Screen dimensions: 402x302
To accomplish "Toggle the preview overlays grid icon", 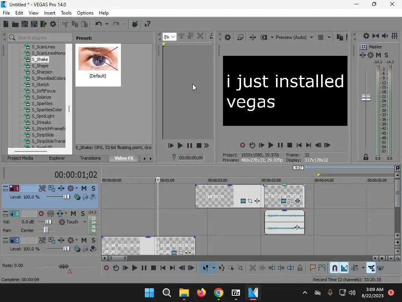I will point(321,37).
